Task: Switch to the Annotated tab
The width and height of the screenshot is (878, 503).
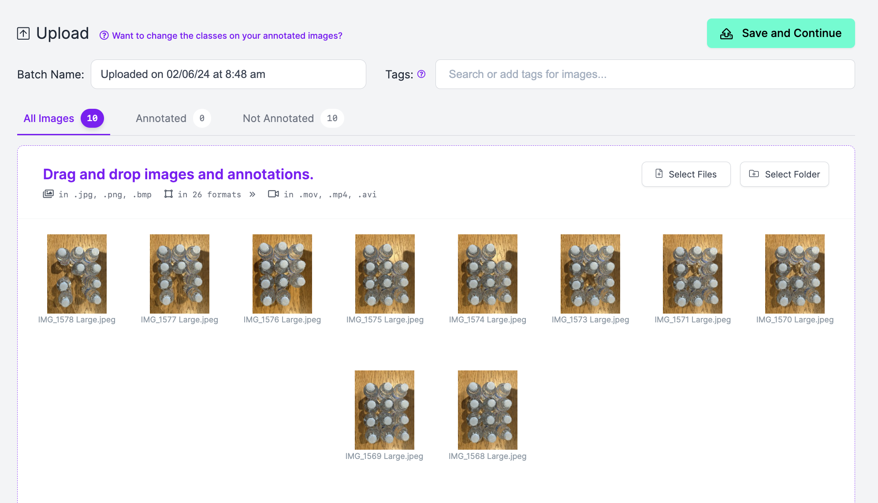Action: pos(160,118)
